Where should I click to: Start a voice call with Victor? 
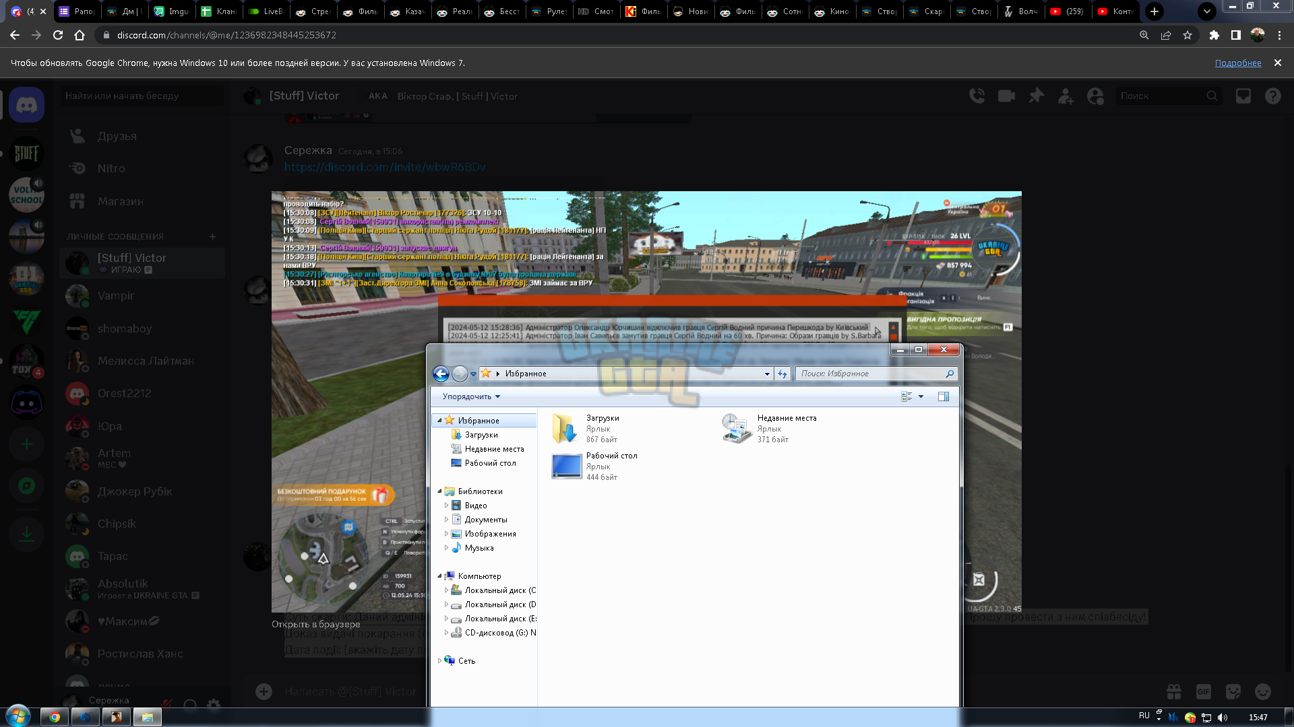977,96
